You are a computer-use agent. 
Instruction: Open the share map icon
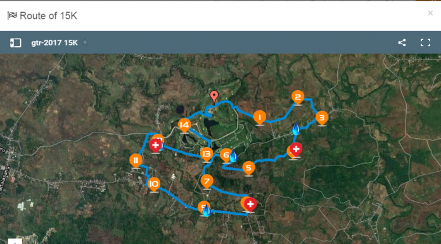click(x=402, y=42)
